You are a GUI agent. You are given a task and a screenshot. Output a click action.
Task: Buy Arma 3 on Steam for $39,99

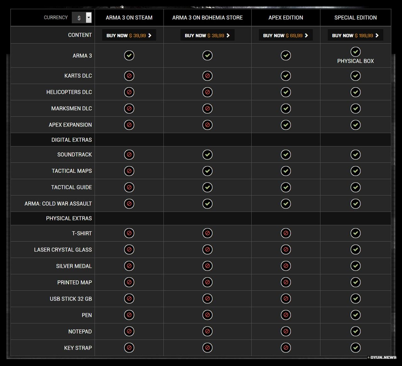point(129,35)
